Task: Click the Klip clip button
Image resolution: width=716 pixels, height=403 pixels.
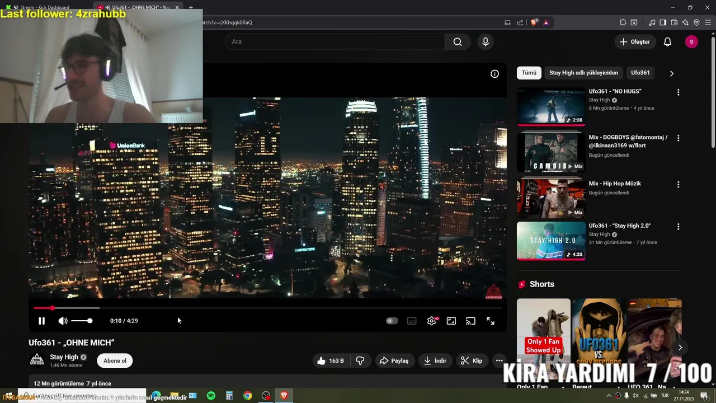Action: (472, 361)
